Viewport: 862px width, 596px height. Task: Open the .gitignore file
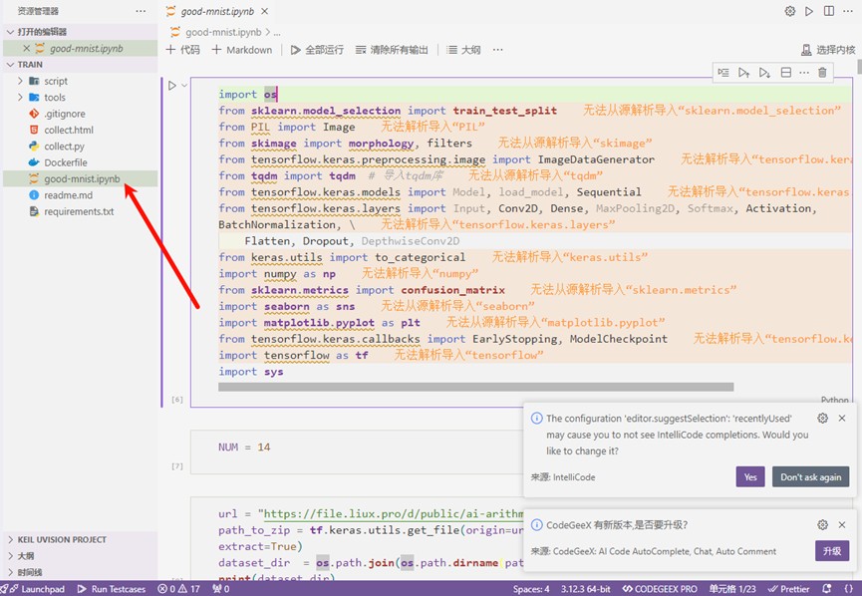tap(81, 114)
